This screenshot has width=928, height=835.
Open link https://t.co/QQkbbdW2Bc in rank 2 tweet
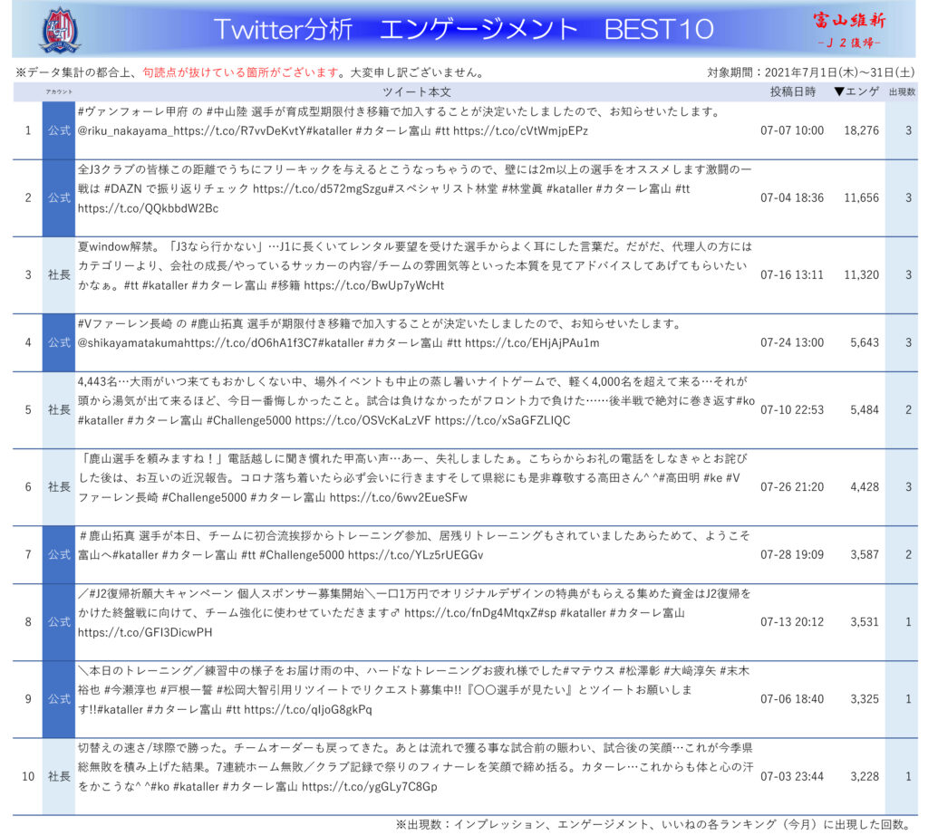pos(148,208)
